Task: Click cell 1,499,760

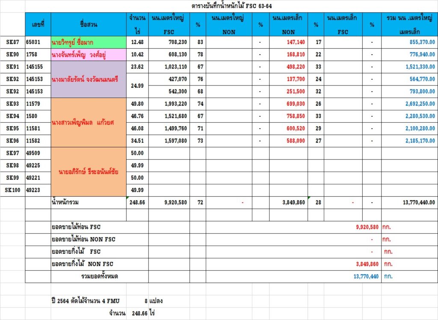Action: [169, 129]
